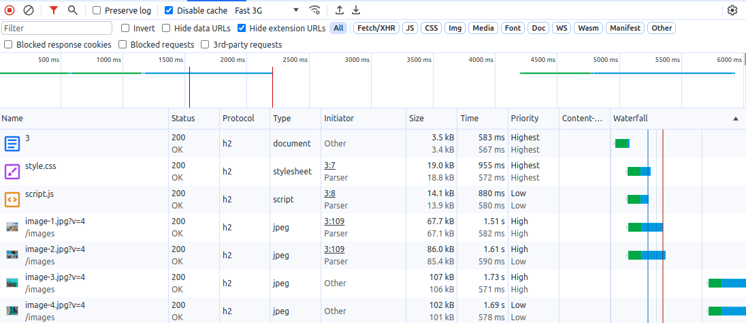Click Waterfall column sort arrow
Screen dimensions: 746x323
point(736,119)
